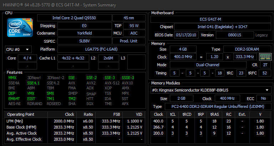Click the AES-NI feature label
This screenshot has width=274, height=146.
14,104
